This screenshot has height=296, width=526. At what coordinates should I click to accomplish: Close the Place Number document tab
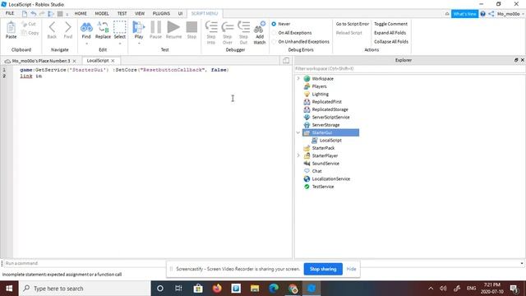75,61
